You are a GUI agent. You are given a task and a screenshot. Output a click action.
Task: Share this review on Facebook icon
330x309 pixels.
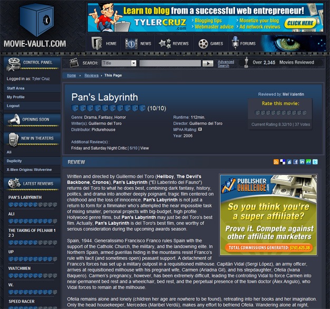click(296, 162)
